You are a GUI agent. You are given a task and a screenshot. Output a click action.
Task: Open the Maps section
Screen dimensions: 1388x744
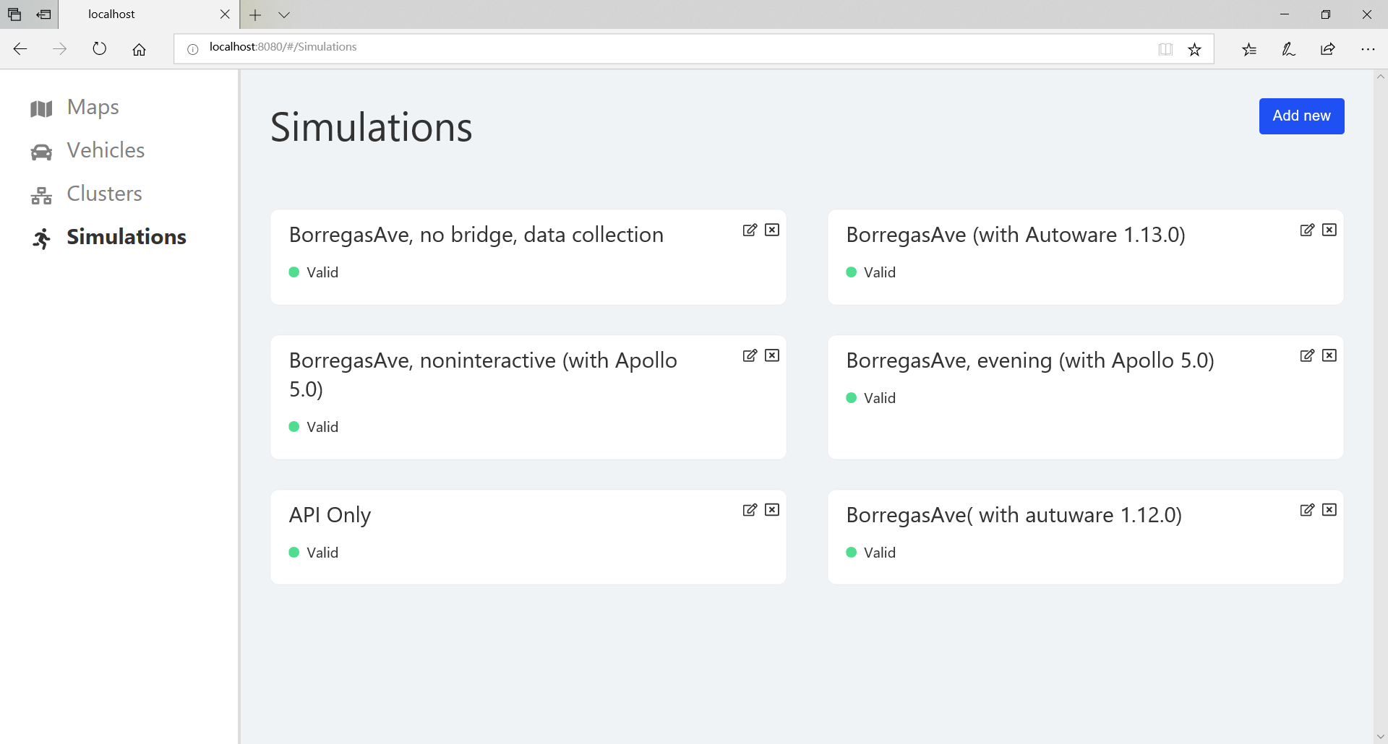93,108
